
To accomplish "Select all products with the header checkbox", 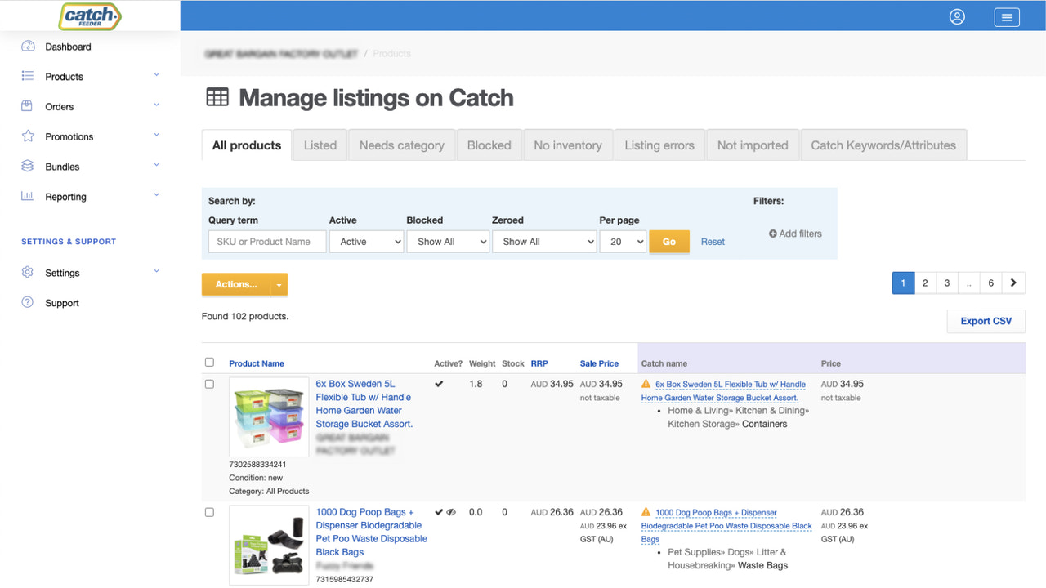I will pyautogui.click(x=209, y=362).
